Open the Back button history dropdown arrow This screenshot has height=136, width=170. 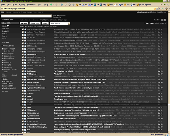click(54, 5)
